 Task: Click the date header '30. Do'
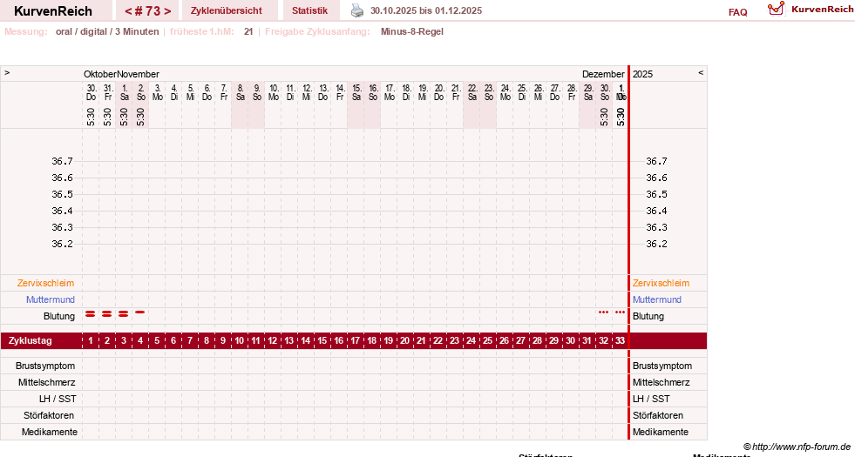click(x=91, y=92)
